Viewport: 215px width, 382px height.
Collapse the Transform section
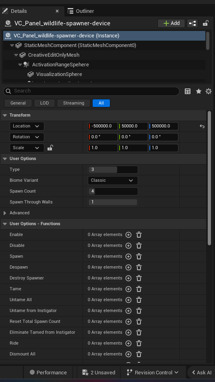(x=5, y=115)
